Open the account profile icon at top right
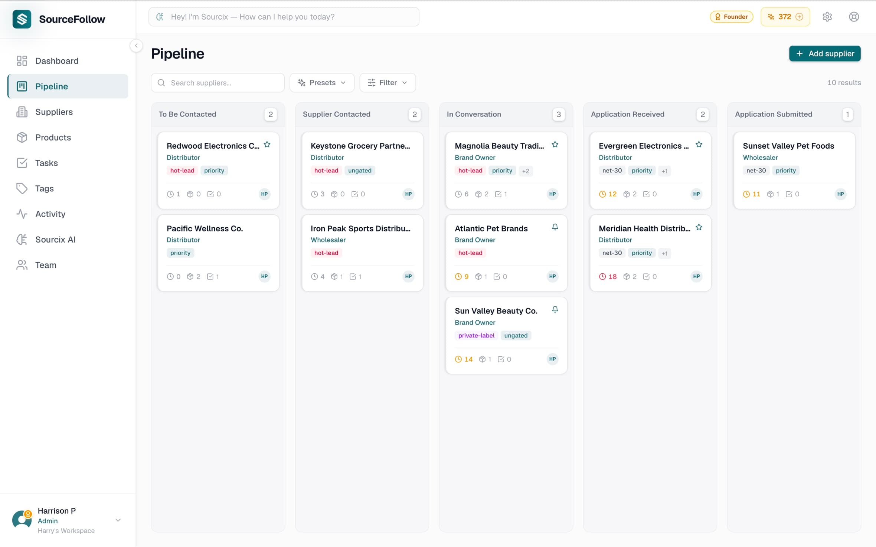This screenshot has width=876, height=547. [853, 16]
